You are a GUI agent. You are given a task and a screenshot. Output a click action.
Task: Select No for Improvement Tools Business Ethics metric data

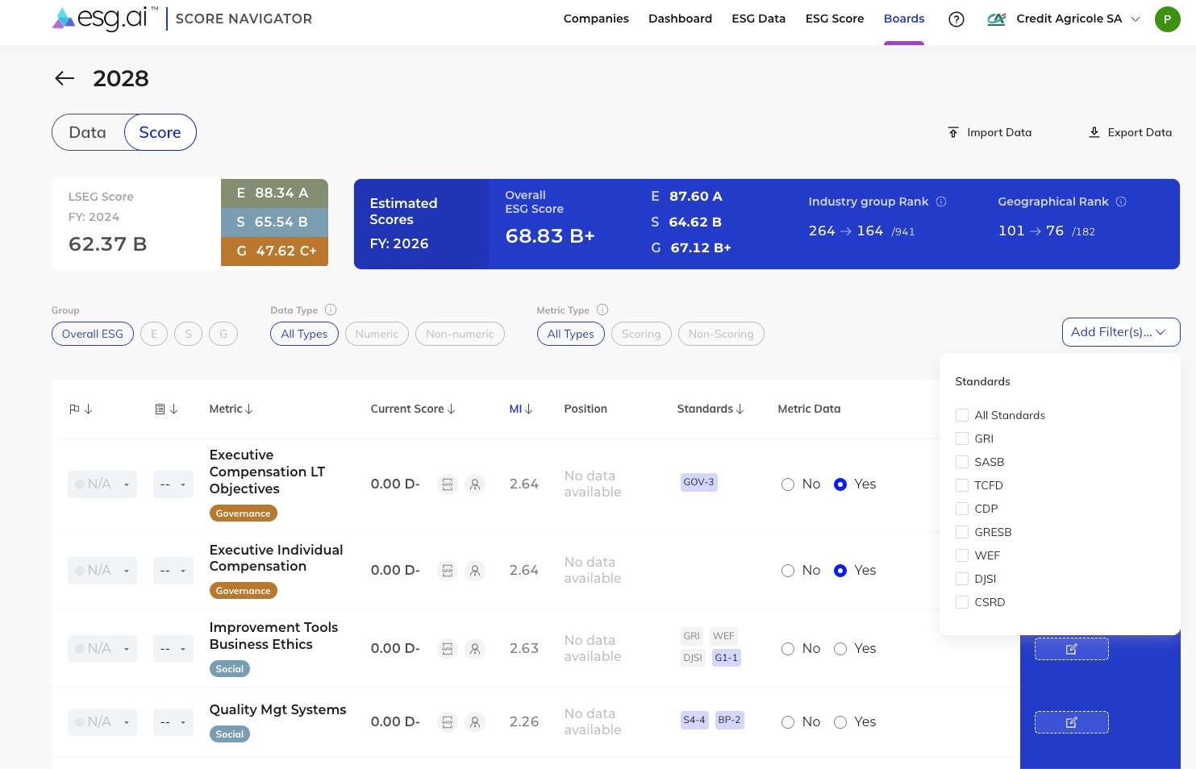click(x=788, y=649)
